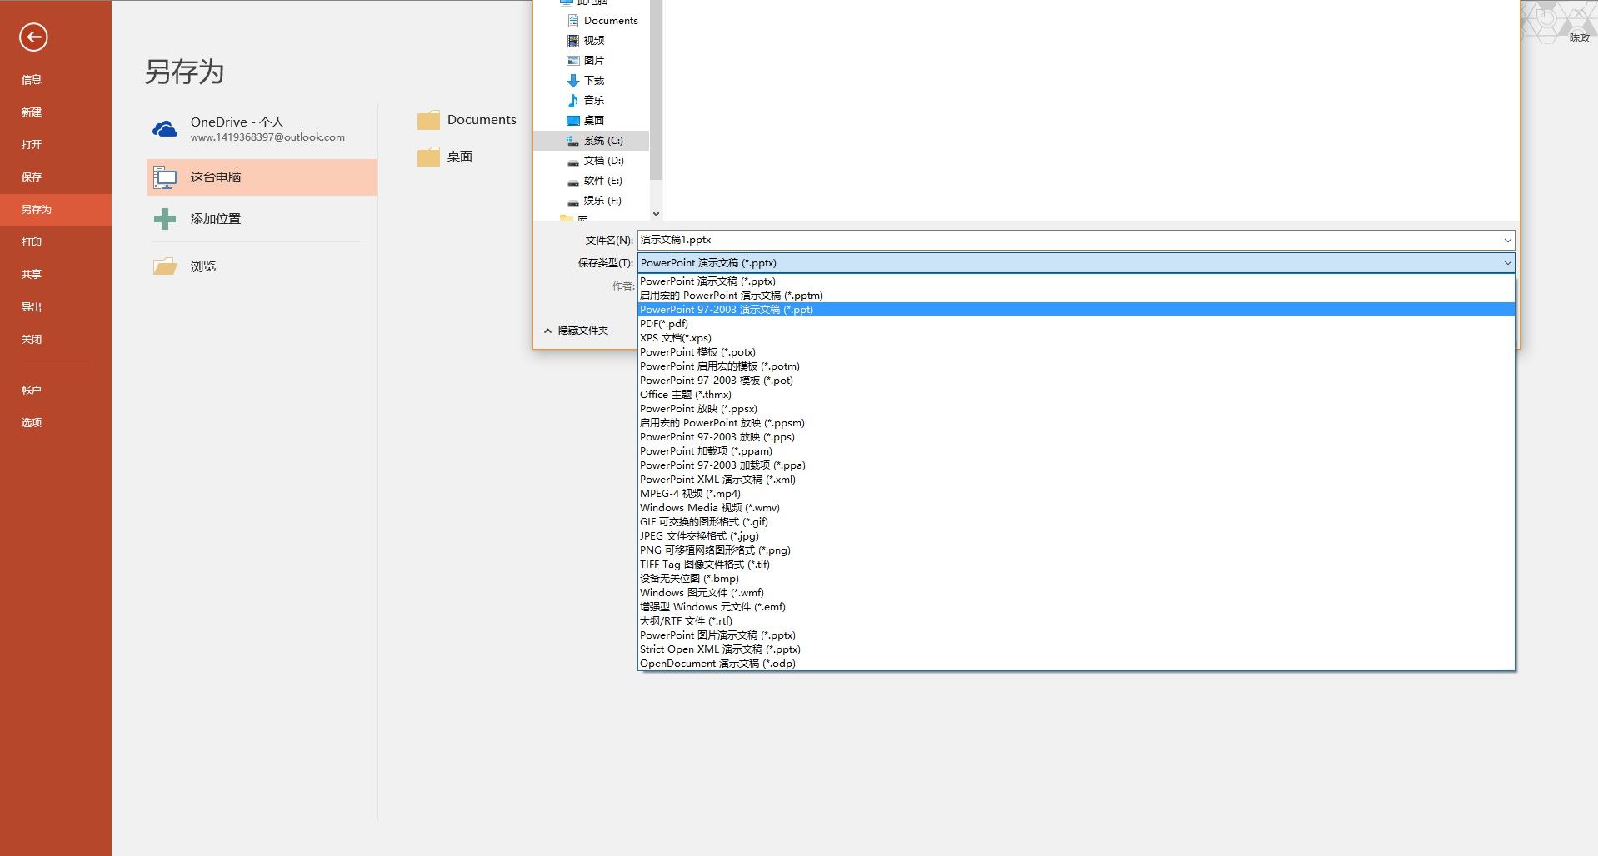
Task: Click the OneDrive cloud icon
Action: [x=165, y=129]
